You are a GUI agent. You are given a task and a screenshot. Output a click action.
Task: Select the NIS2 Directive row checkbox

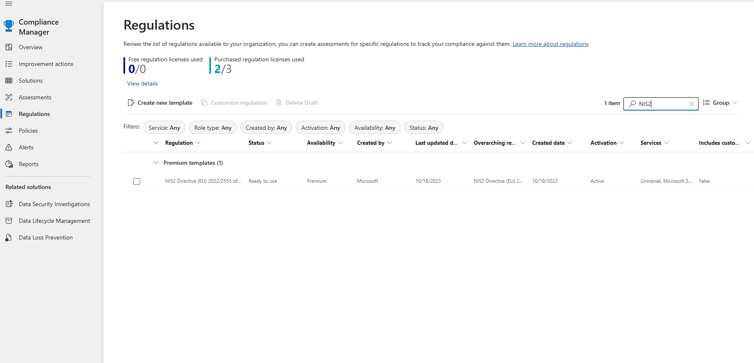coord(137,181)
